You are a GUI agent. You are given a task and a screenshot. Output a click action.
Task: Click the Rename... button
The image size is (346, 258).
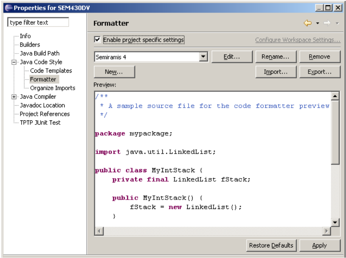[x=275, y=57]
